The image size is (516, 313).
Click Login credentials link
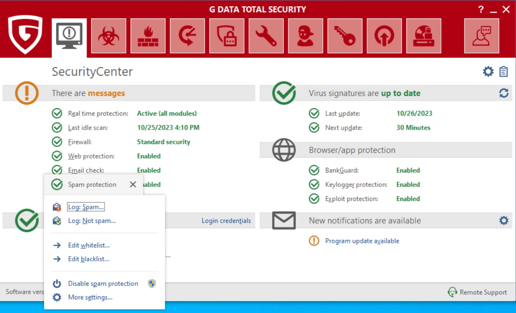click(226, 221)
